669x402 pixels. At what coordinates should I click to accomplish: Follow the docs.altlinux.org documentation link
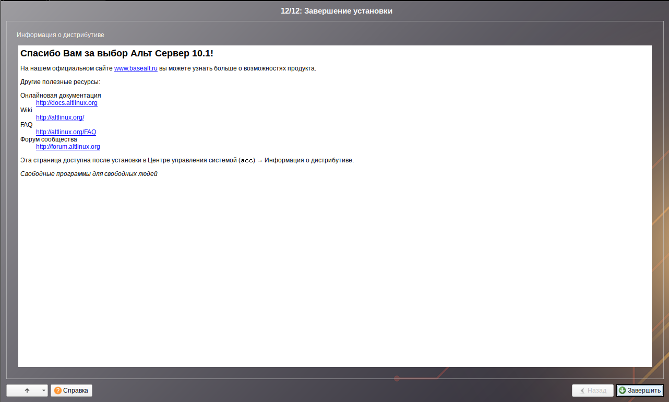pyautogui.click(x=66, y=103)
